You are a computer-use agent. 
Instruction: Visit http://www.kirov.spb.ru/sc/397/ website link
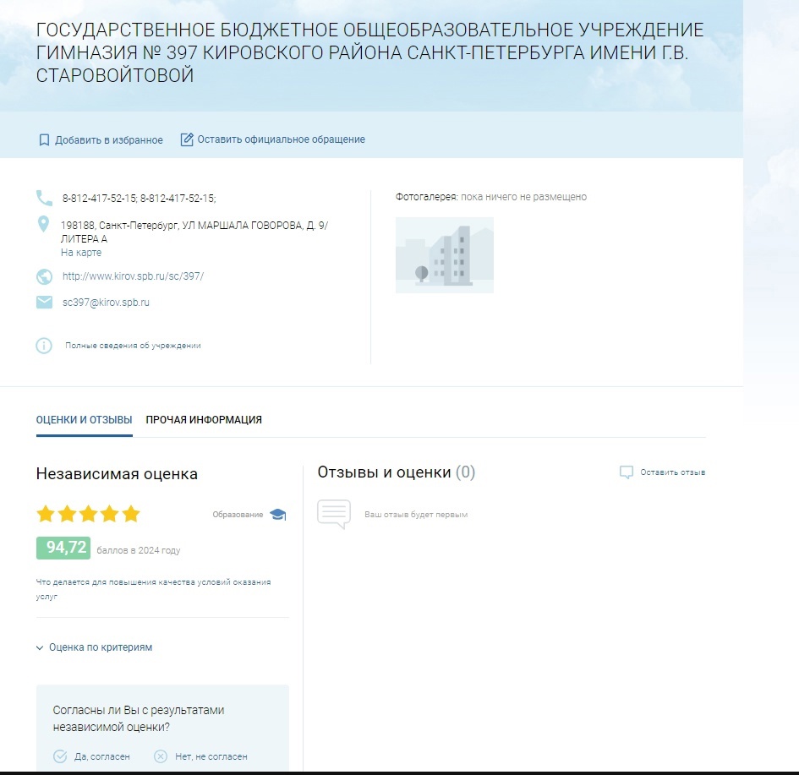click(133, 276)
